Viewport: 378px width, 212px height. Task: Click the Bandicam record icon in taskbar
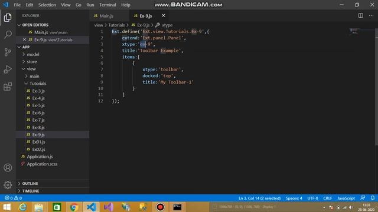pyautogui.click(x=160, y=207)
